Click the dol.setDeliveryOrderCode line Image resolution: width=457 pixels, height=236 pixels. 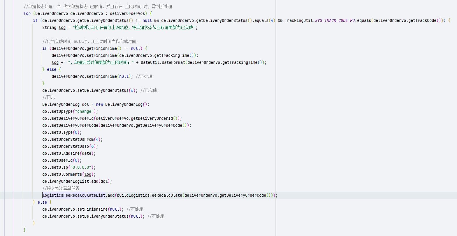pyautogui.click(x=117, y=125)
